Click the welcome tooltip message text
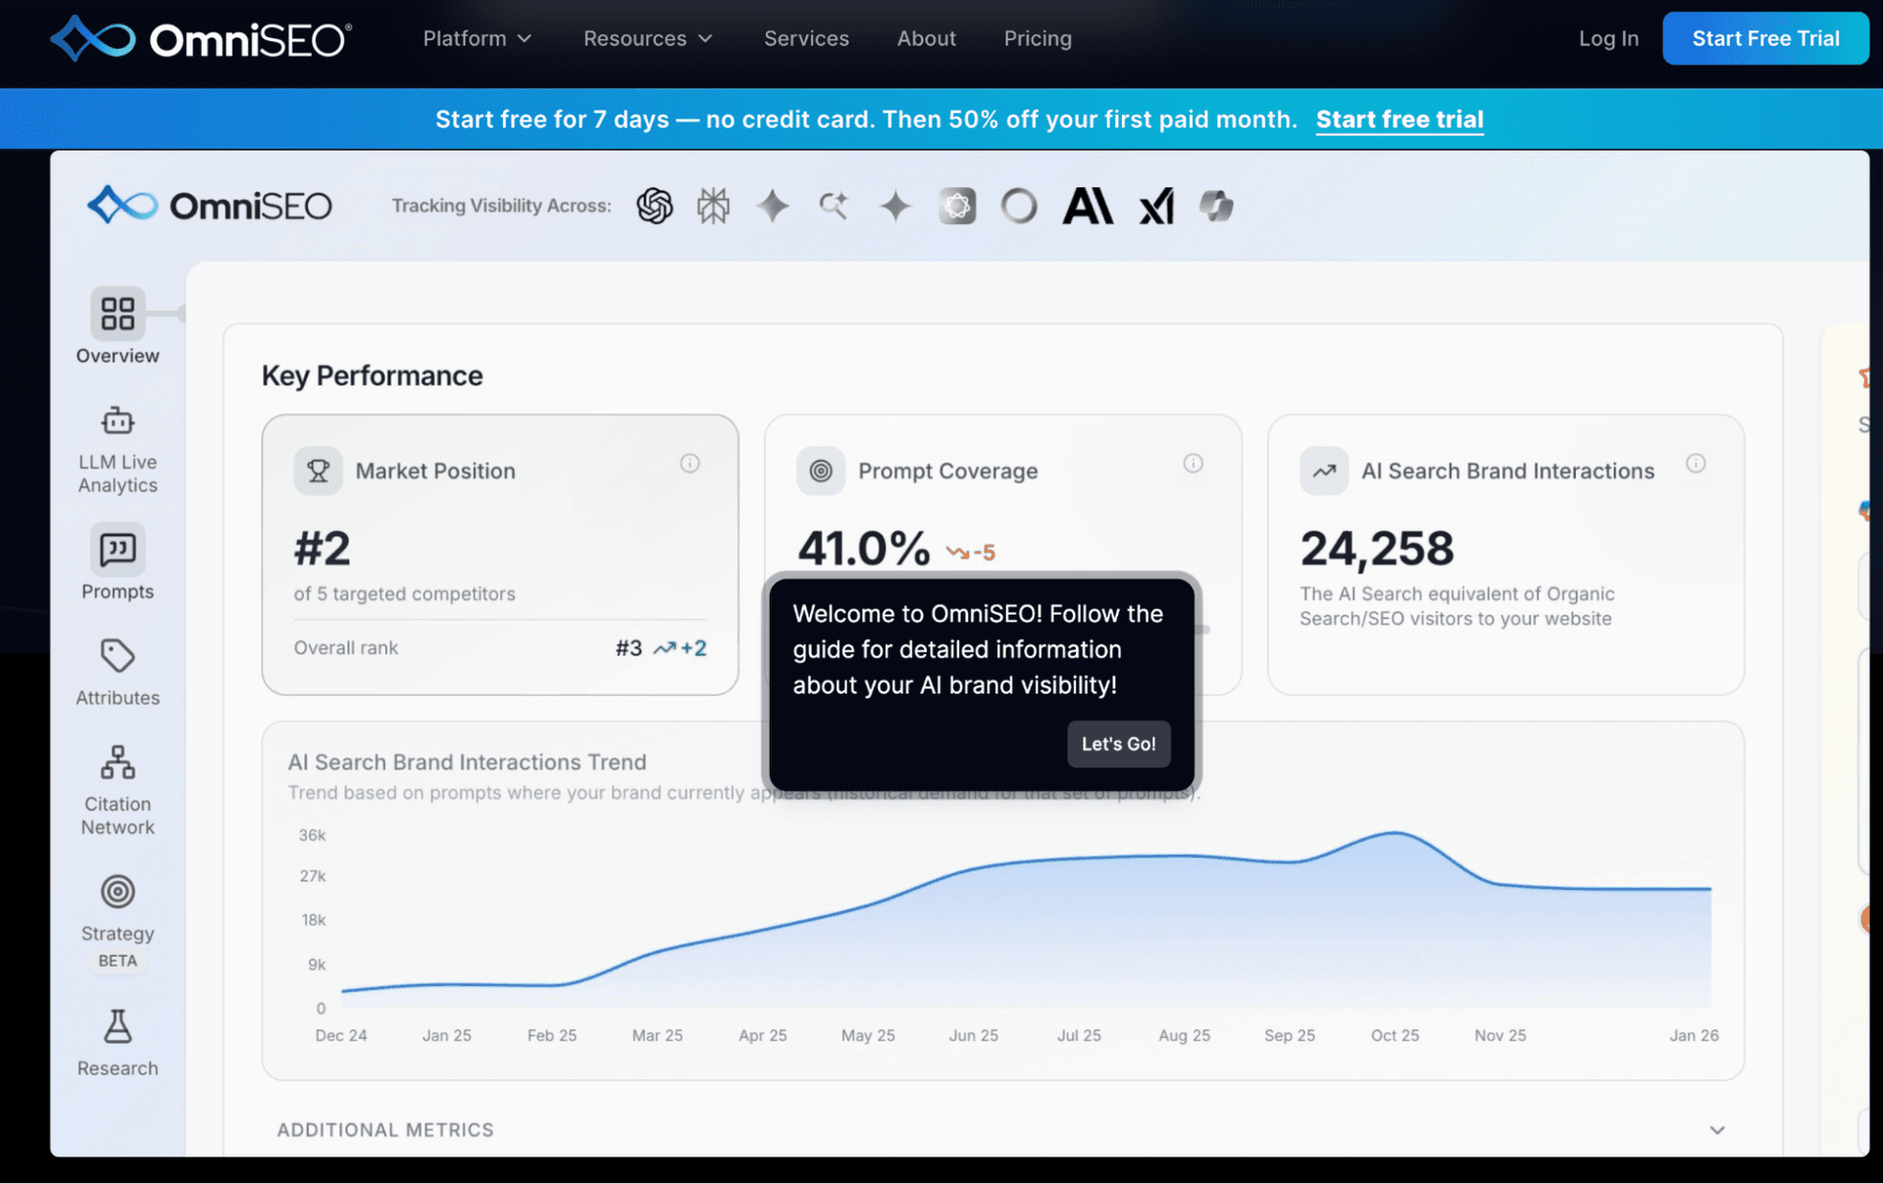This screenshot has width=1883, height=1184. pyautogui.click(x=978, y=649)
